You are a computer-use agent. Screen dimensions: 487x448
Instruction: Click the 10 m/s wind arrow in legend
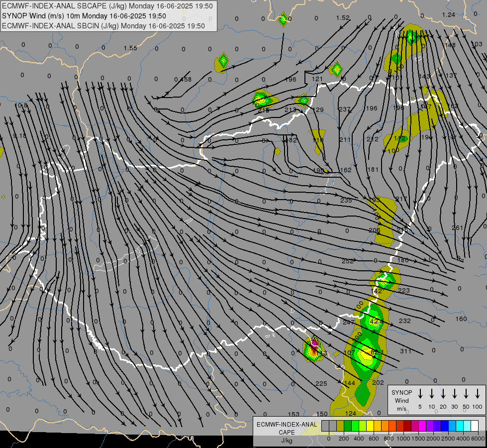point(431,394)
